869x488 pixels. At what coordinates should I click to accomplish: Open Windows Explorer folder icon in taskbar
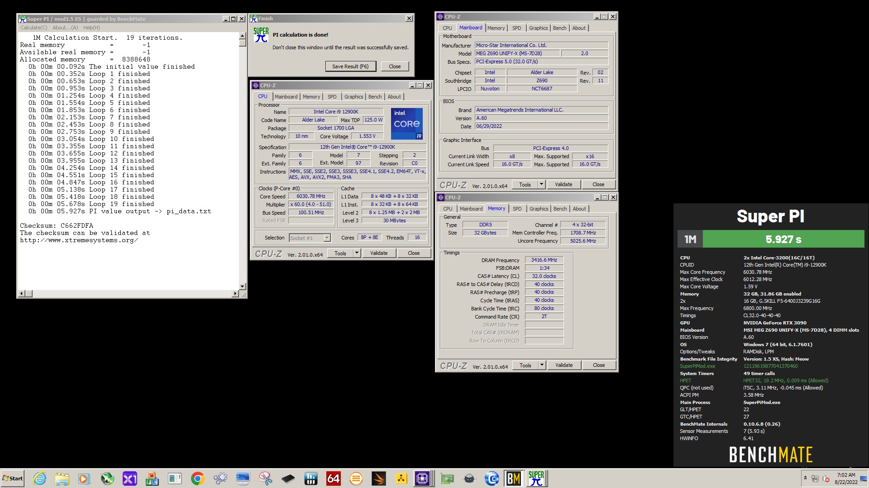pyautogui.click(x=62, y=479)
